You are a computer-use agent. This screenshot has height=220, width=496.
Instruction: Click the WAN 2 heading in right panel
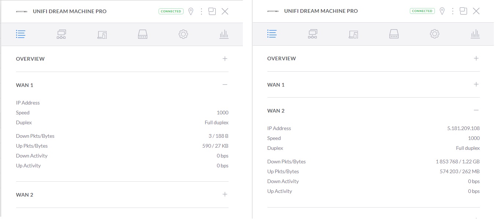pos(276,111)
